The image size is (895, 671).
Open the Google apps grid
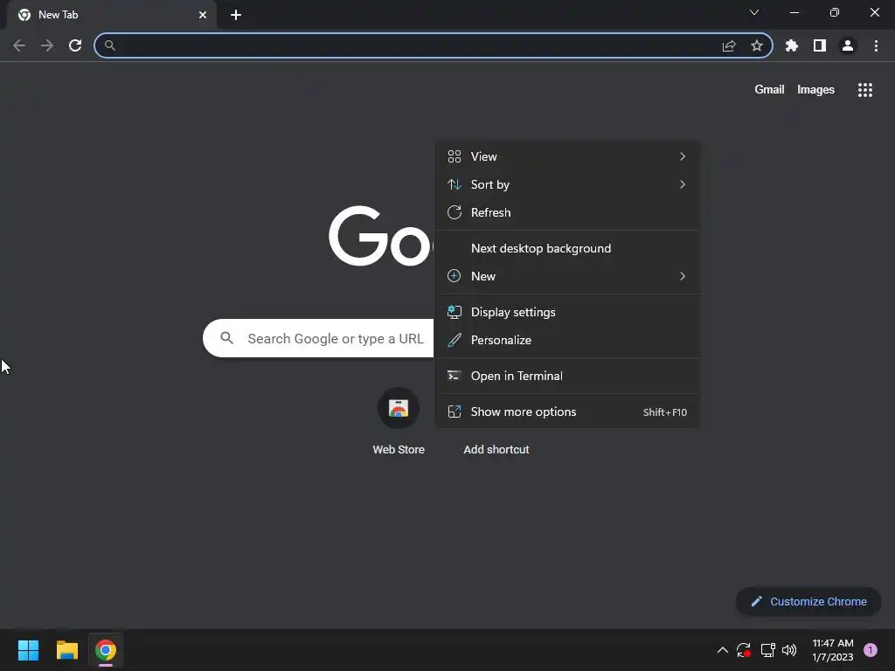865,90
